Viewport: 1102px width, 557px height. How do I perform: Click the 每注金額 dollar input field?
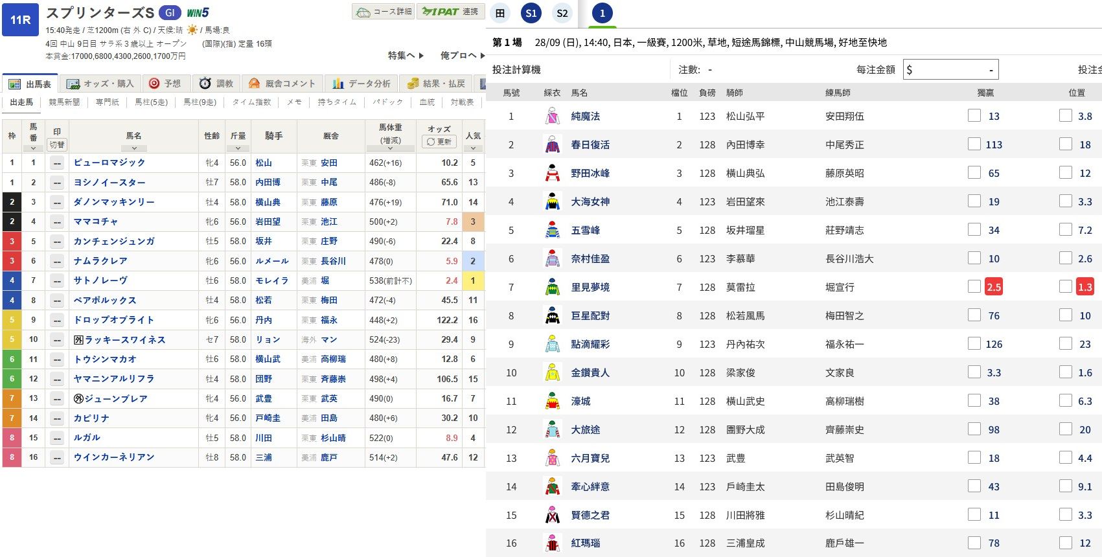tap(950, 69)
